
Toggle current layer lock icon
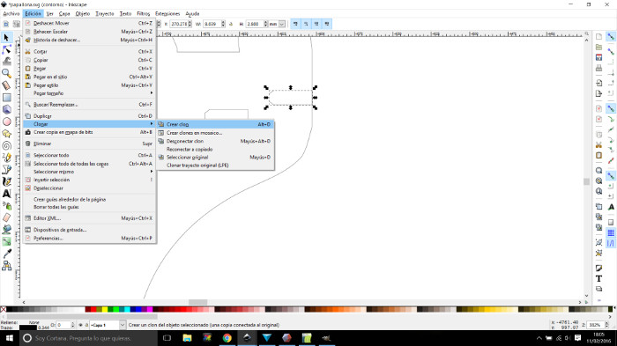pyautogui.click(x=86, y=325)
